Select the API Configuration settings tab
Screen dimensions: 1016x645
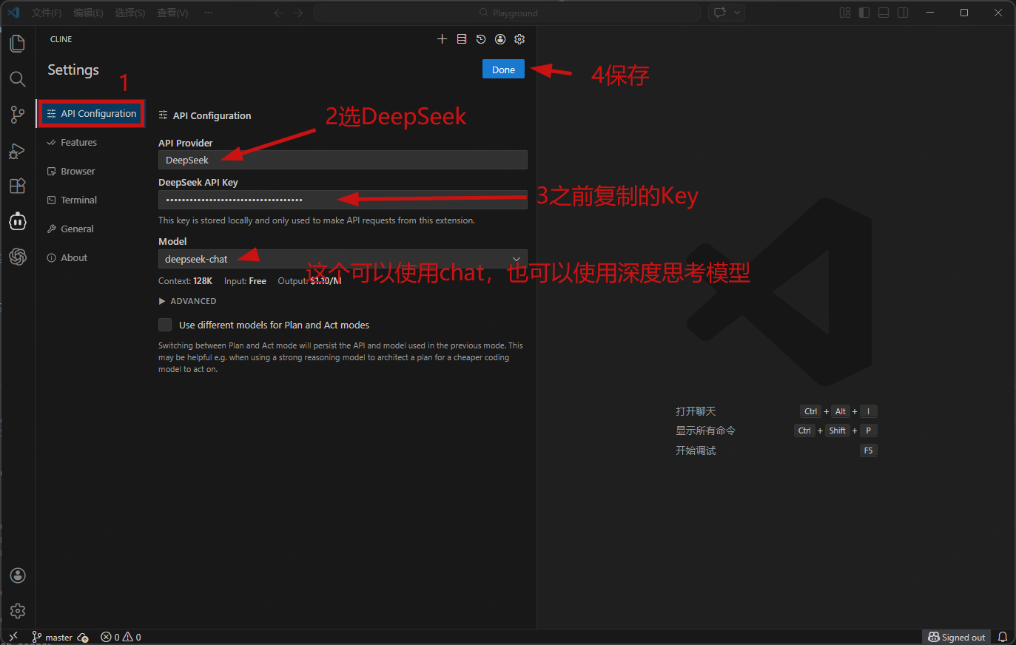click(x=91, y=113)
